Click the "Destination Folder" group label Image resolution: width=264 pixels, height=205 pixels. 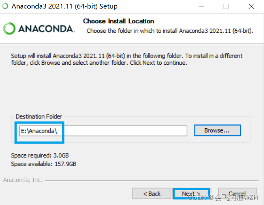39,116
